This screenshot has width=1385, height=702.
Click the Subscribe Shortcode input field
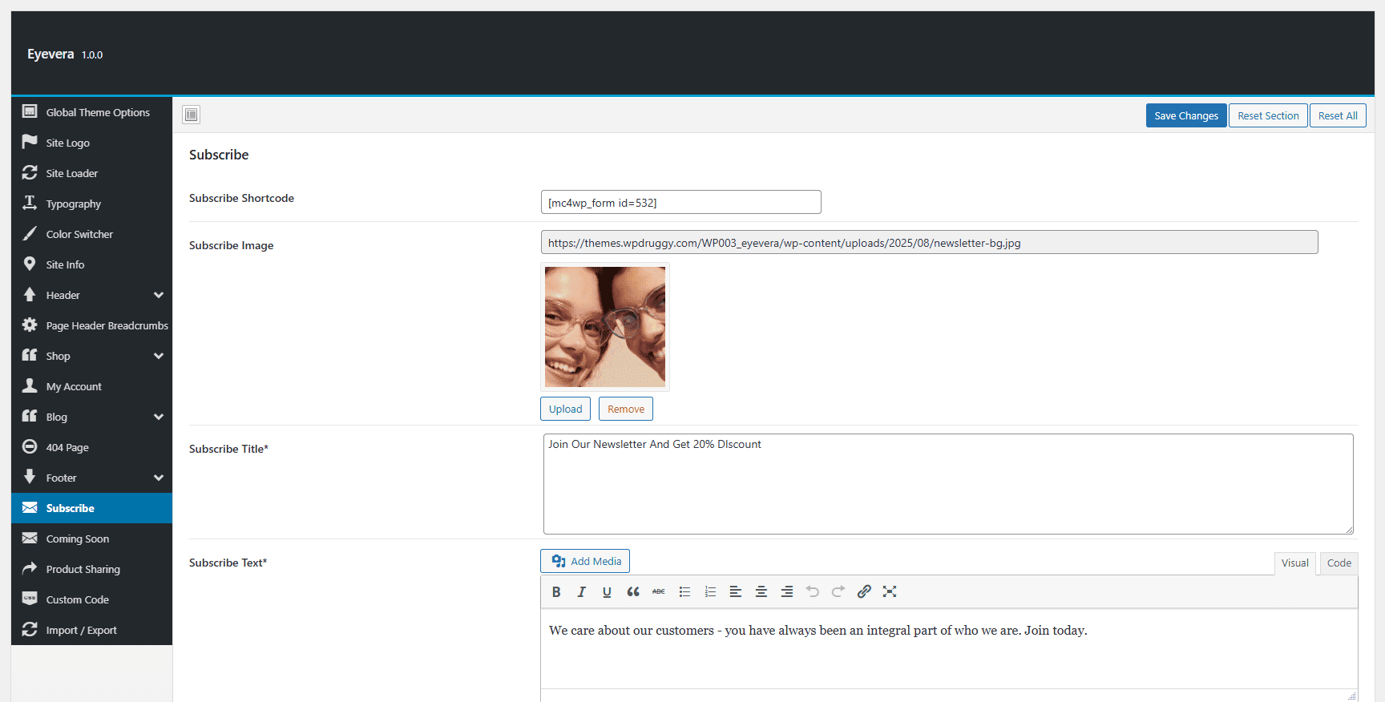(x=681, y=202)
